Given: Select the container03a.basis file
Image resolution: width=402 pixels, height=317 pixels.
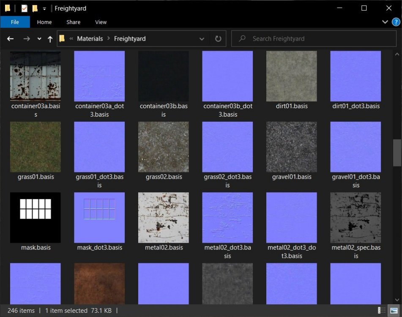Looking at the screenshot, I should [36, 76].
